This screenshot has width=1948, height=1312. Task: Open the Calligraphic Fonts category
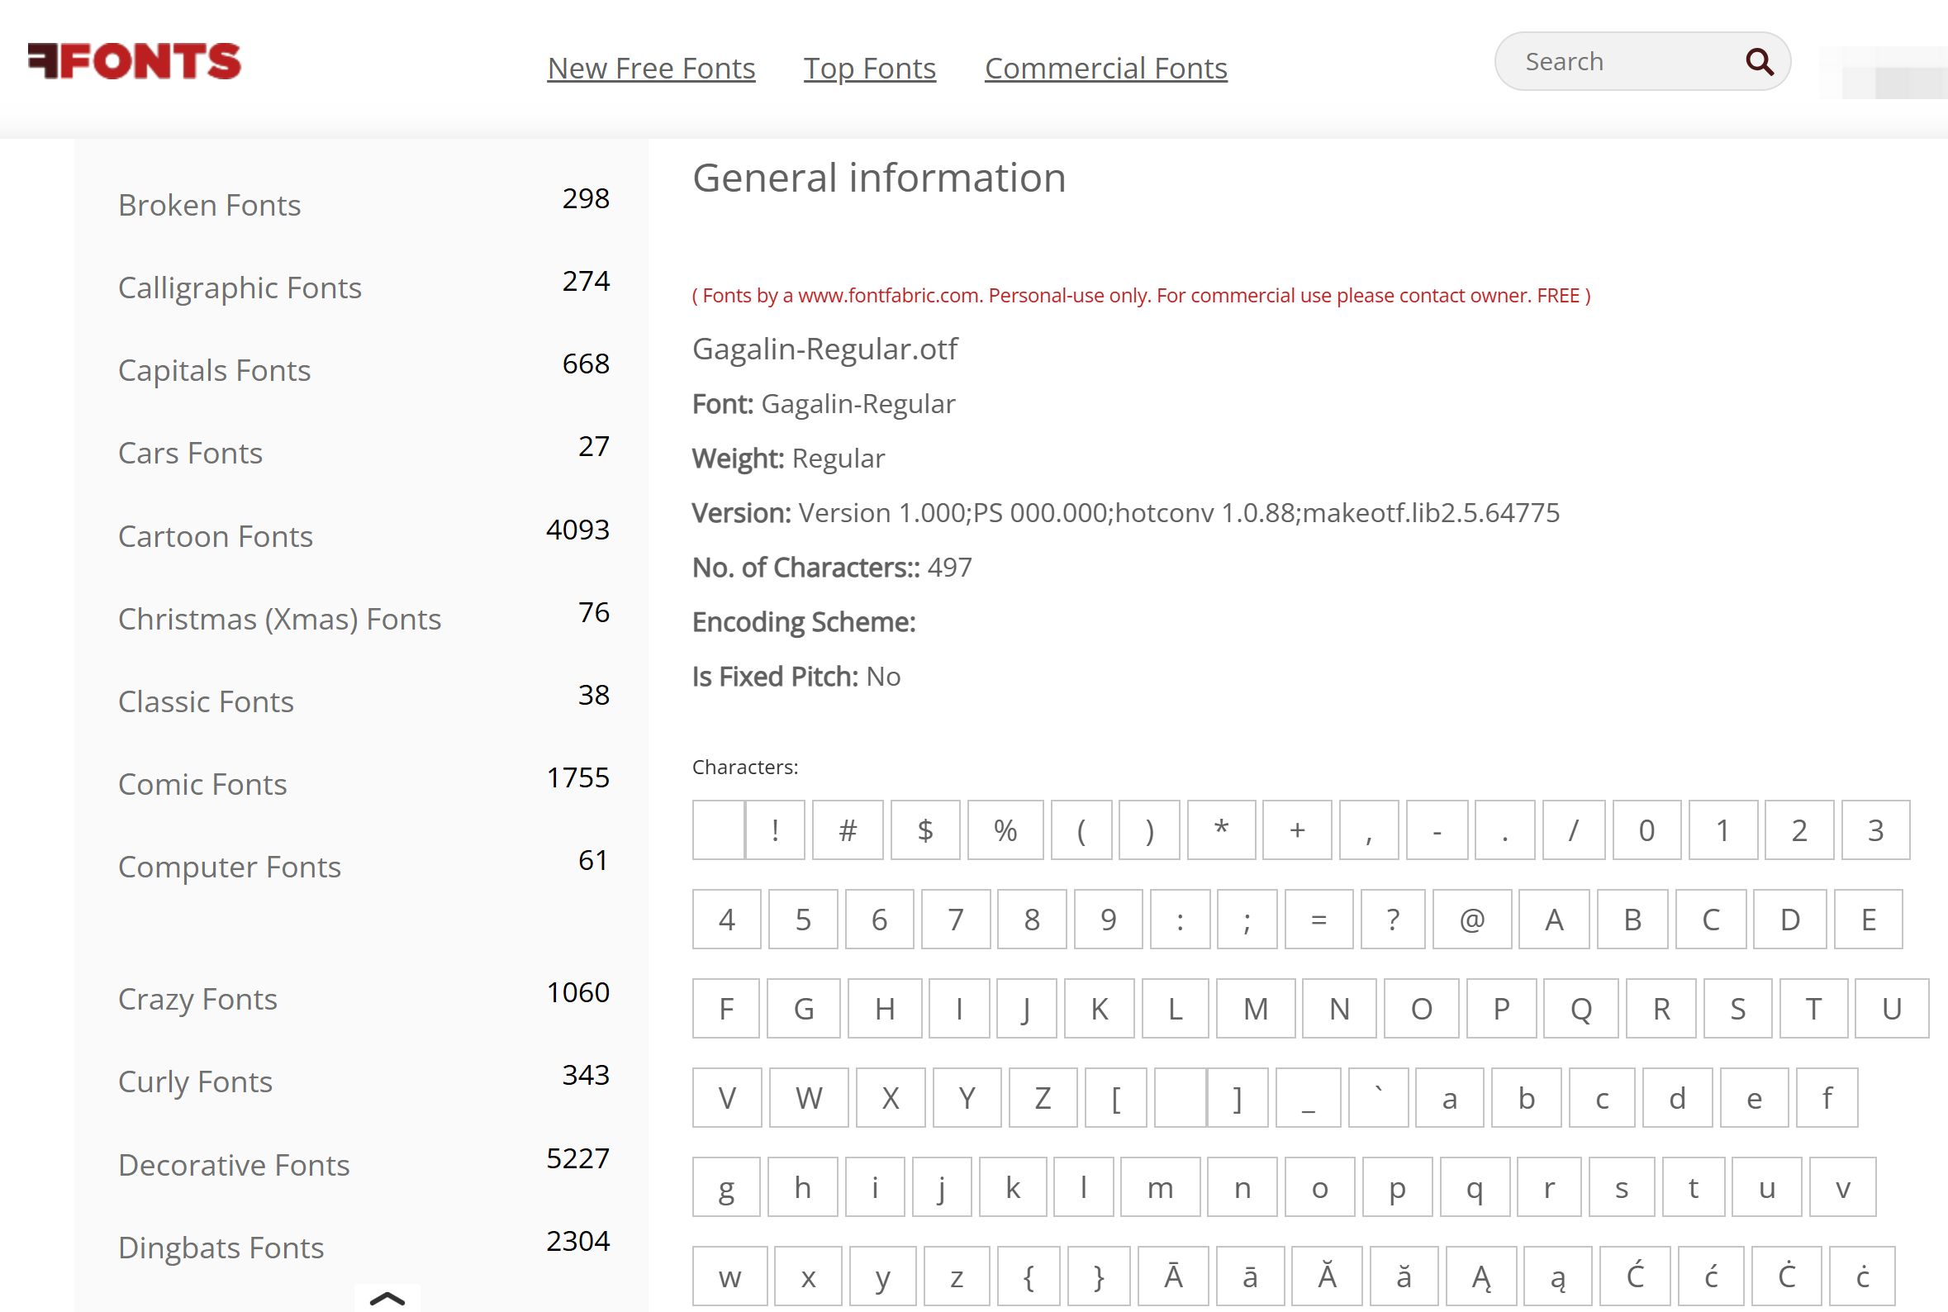tap(240, 287)
